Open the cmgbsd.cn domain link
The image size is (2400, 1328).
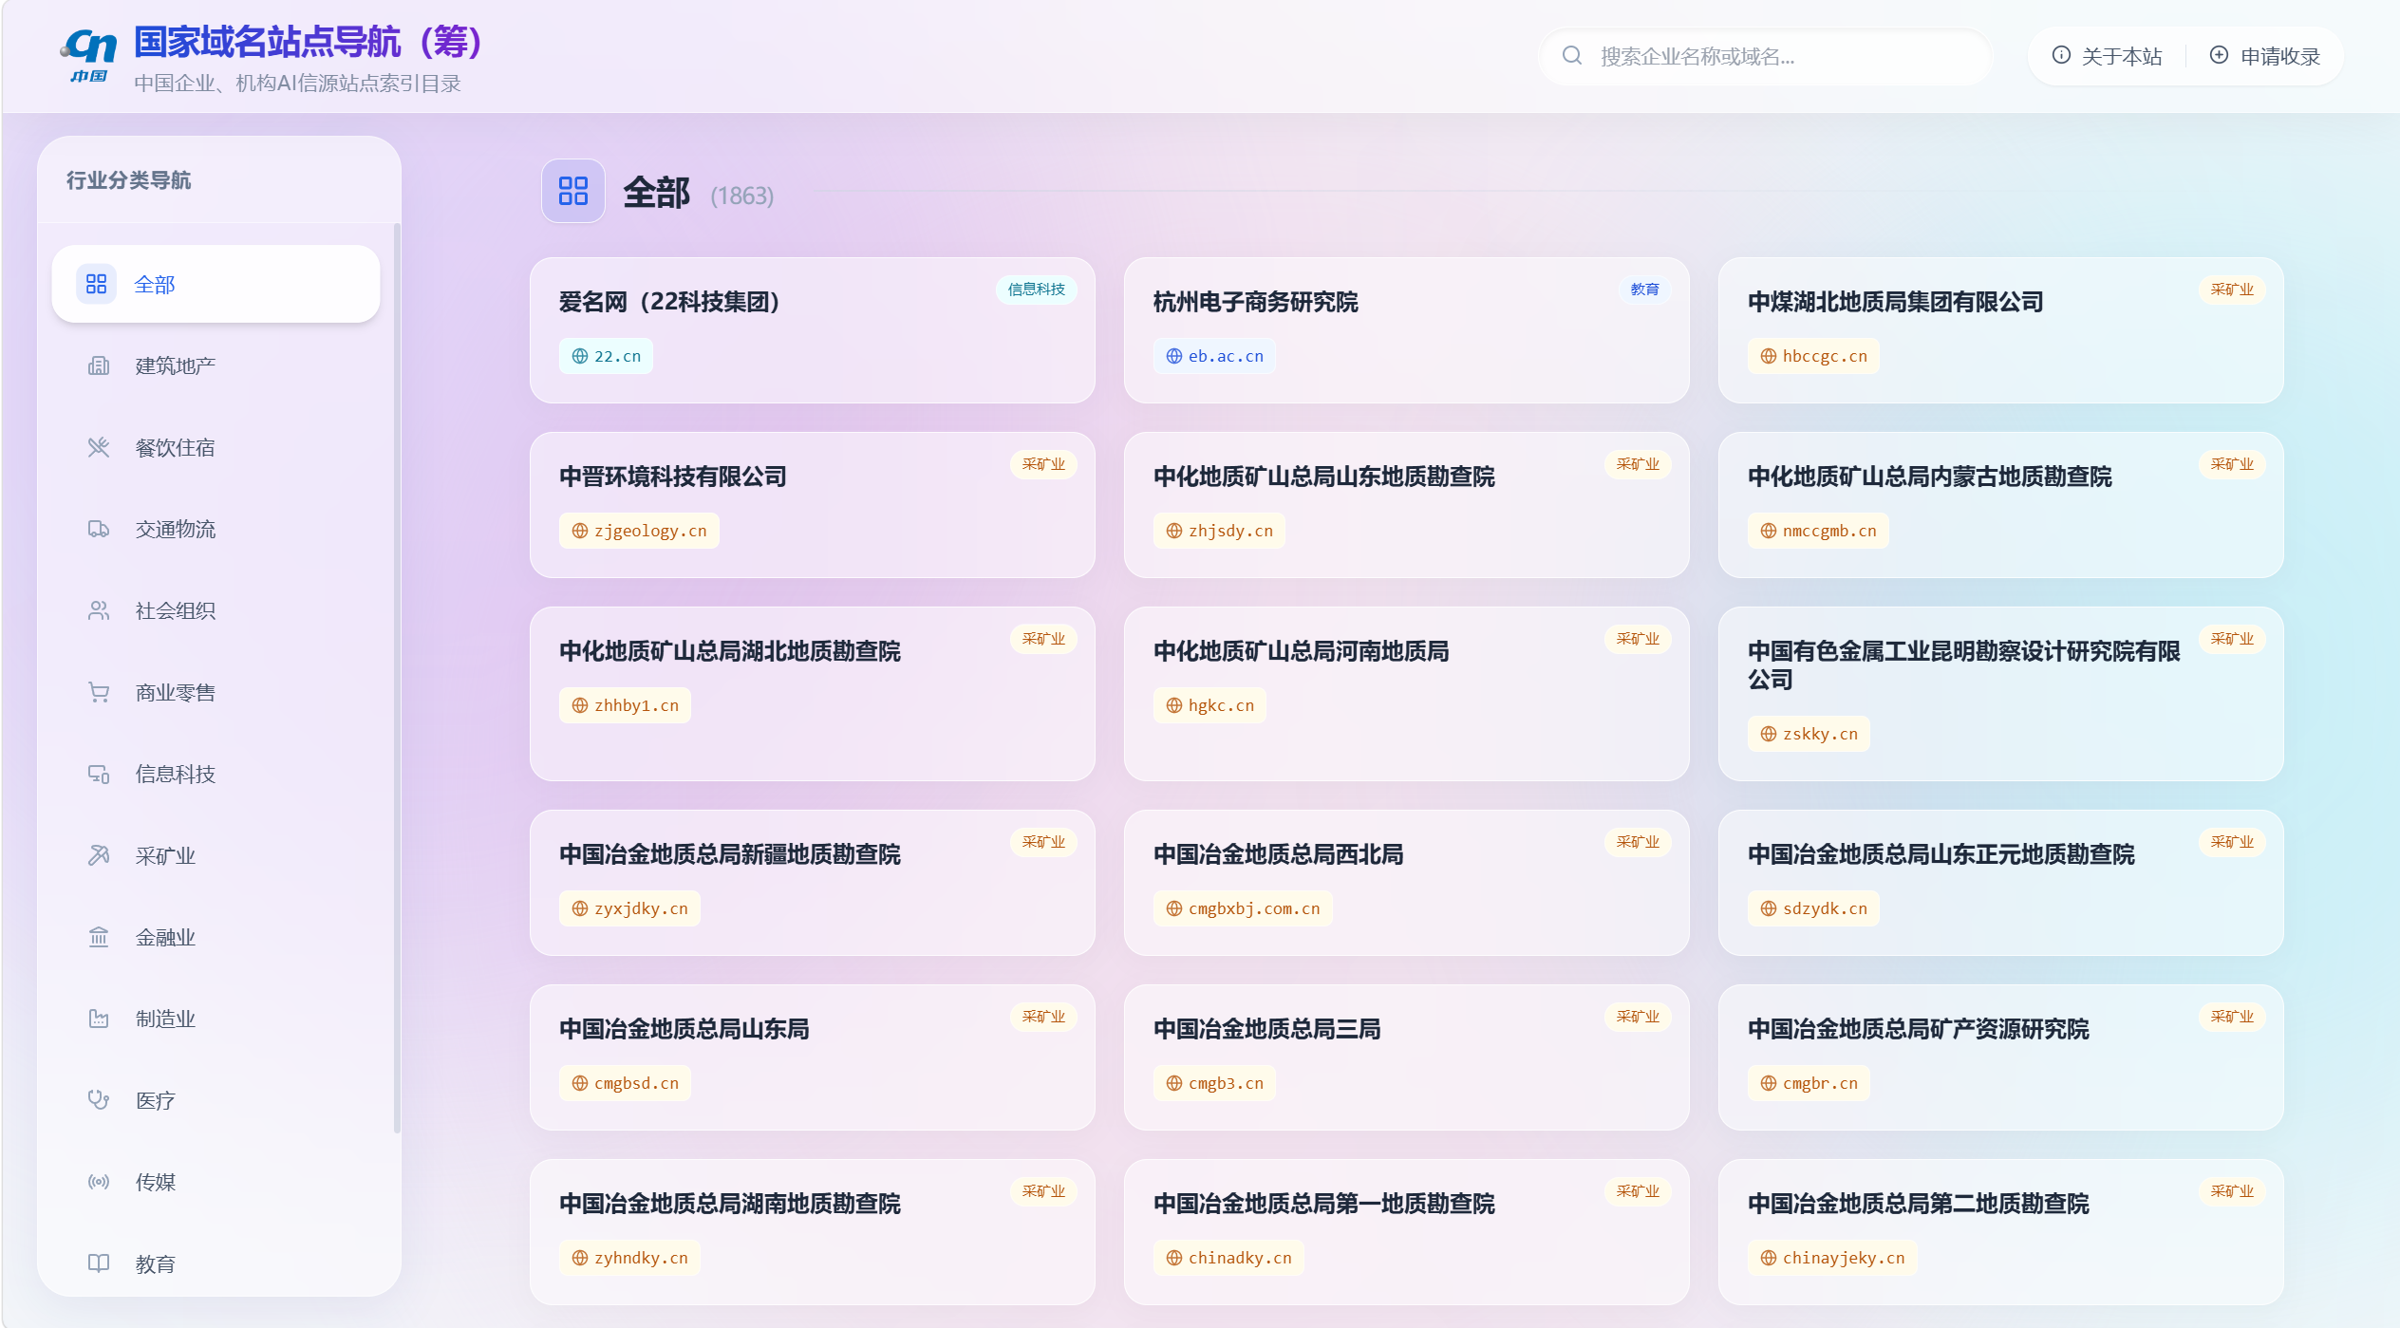click(x=625, y=1083)
